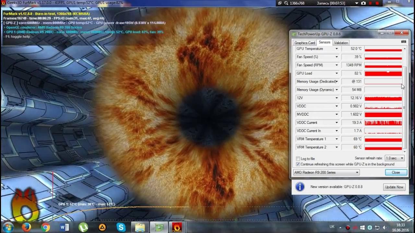This screenshot has width=415, height=233.
Task: Open the recorder dropdown triangle
Action: [x=357, y=3]
